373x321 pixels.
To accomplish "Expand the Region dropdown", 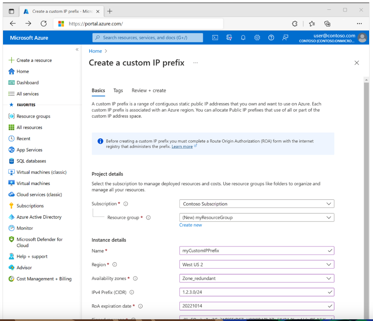I will click(257, 264).
